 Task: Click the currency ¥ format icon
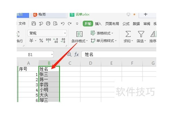[x=31, y=41]
